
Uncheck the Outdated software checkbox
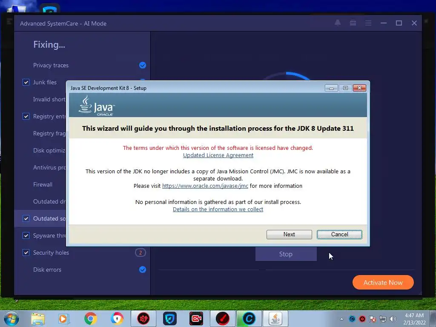(26, 218)
